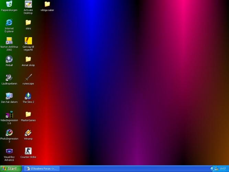Viewport: 229px width, 172px height.
Task: Click the VideoImpression 1.6 shortcut
Action: 9,114
